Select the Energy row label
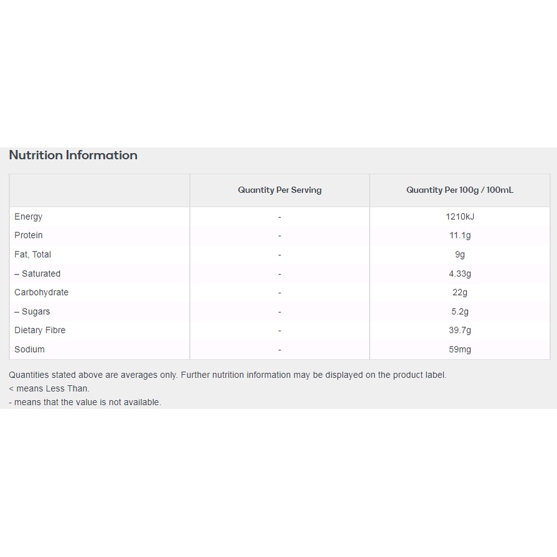The image size is (557, 557). tap(29, 217)
